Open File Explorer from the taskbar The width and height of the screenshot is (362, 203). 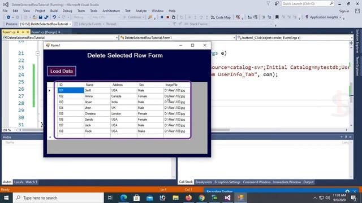(x=175, y=198)
